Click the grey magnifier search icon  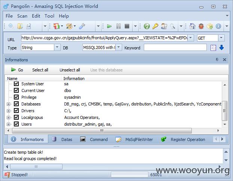pos(172,26)
